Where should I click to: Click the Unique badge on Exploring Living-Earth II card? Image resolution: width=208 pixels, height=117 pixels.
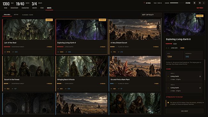pyautogui.click(x=102, y=20)
